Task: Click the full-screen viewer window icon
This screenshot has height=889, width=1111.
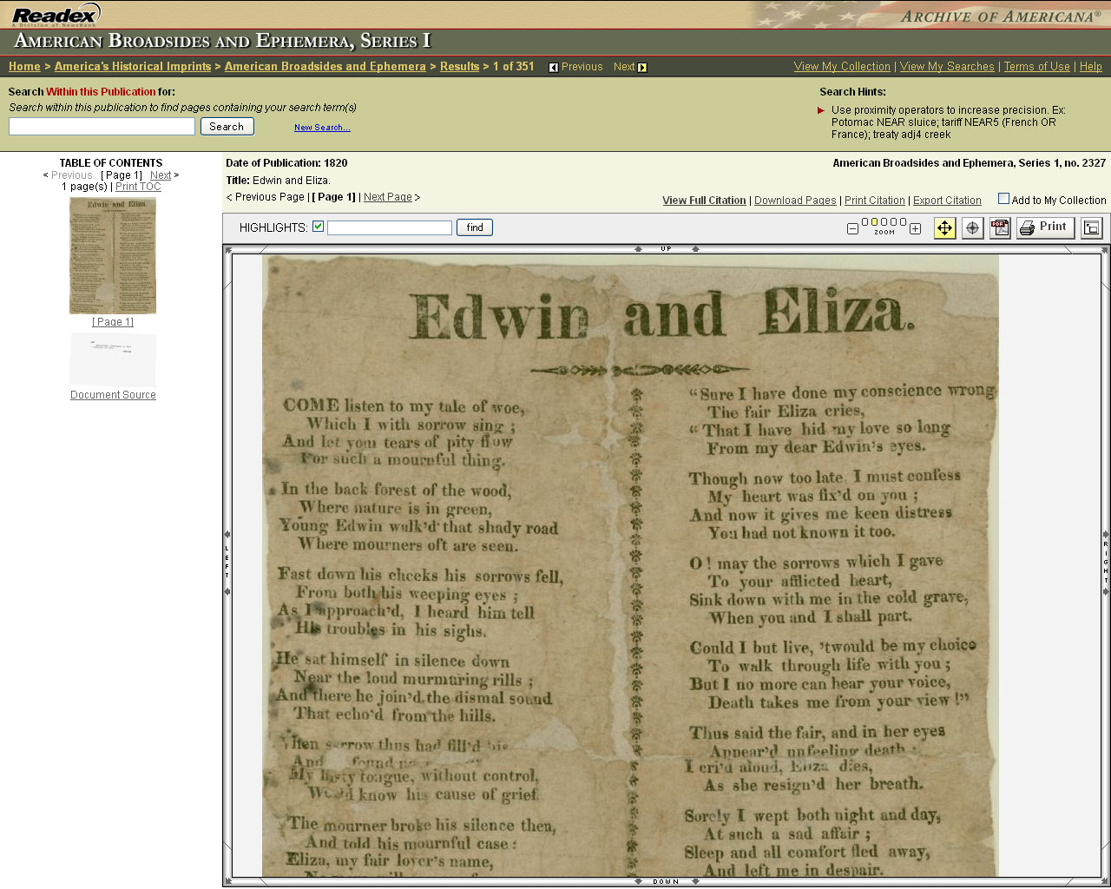Action: [1092, 227]
